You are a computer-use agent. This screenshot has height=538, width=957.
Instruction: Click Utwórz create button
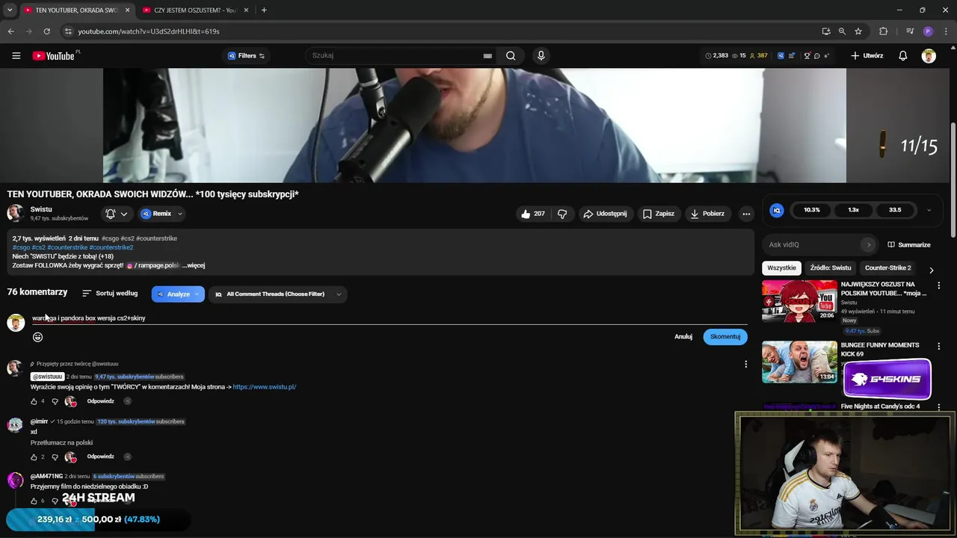(x=867, y=55)
